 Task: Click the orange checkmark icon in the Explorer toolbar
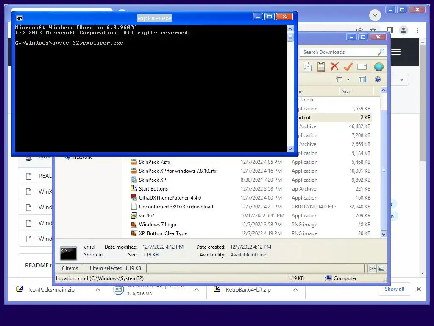tap(348, 67)
